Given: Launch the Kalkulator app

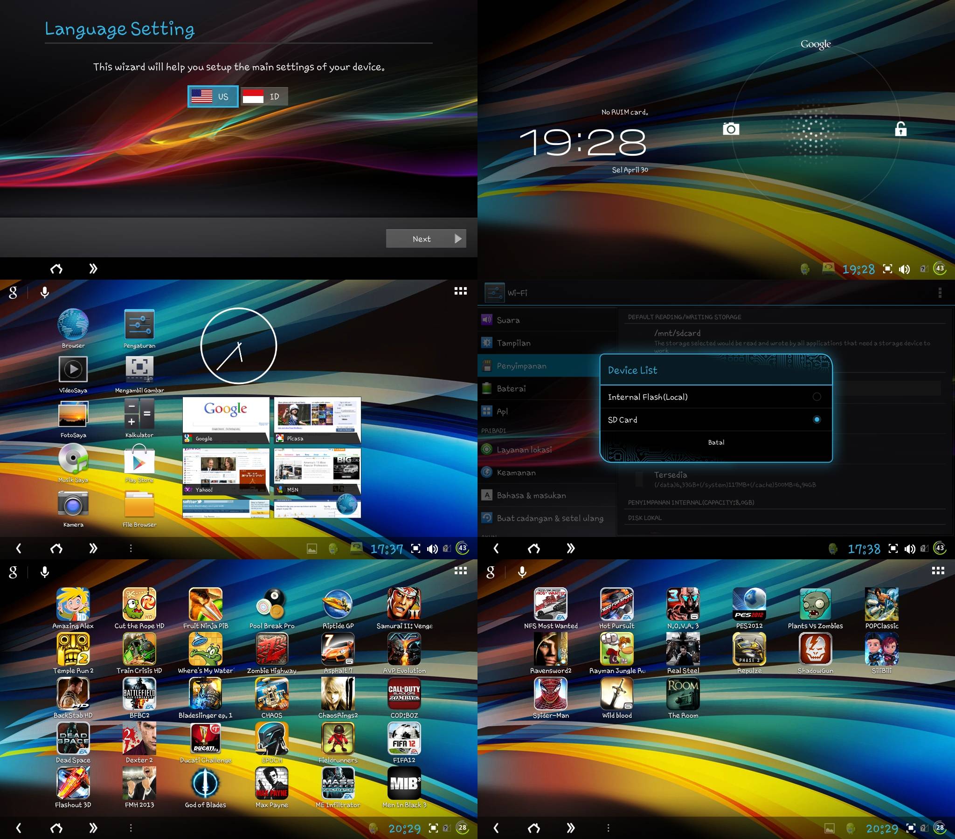Looking at the screenshot, I should pyautogui.click(x=139, y=419).
